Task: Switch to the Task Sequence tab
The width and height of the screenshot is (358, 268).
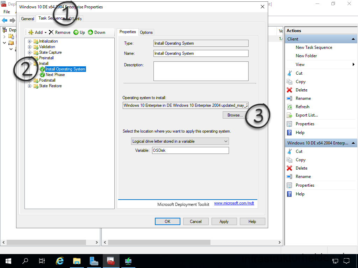Action: [51, 18]
